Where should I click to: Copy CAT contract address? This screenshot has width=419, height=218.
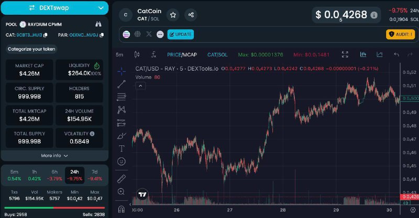(x=46, y=35)
